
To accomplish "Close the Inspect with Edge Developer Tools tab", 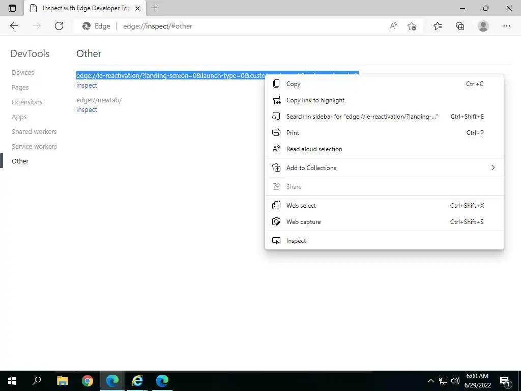I will (137, 8).
